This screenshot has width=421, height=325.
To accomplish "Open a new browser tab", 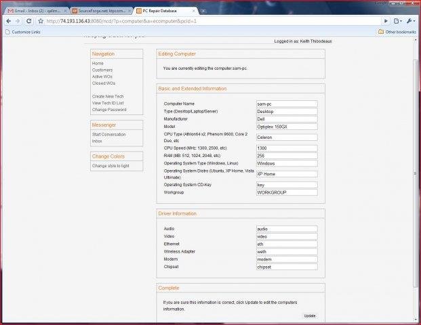I will coord(203,11).
